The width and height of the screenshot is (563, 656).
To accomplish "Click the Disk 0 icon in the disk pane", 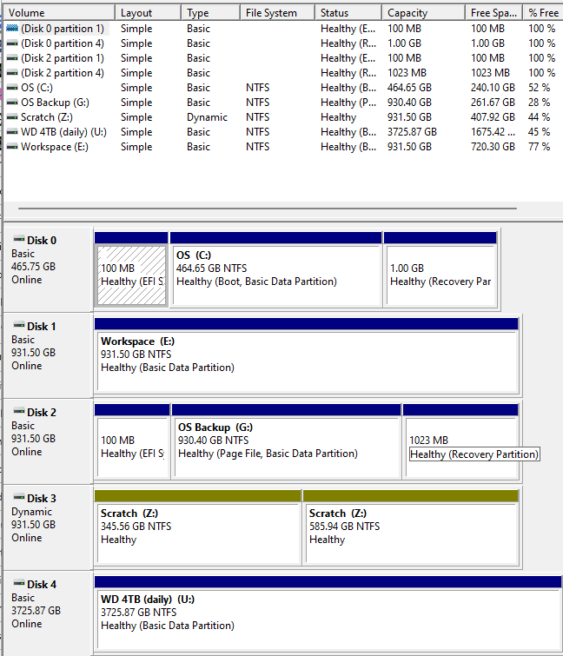I will pyautogui.click(x=18, y=240).
